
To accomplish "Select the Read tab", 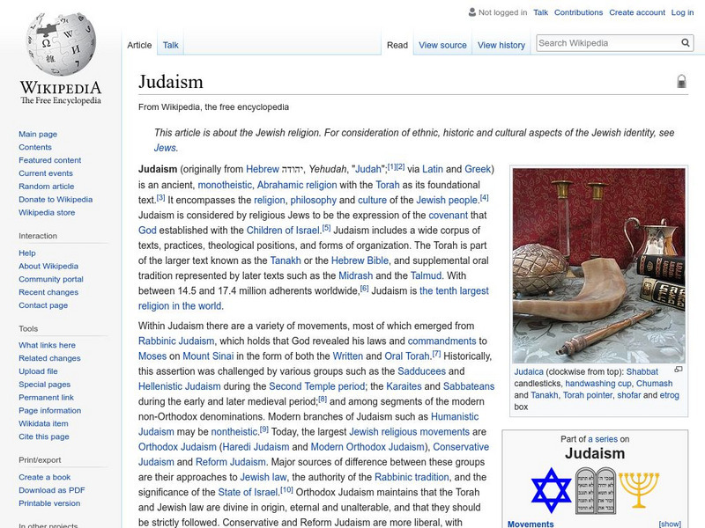I will (397, 45).
